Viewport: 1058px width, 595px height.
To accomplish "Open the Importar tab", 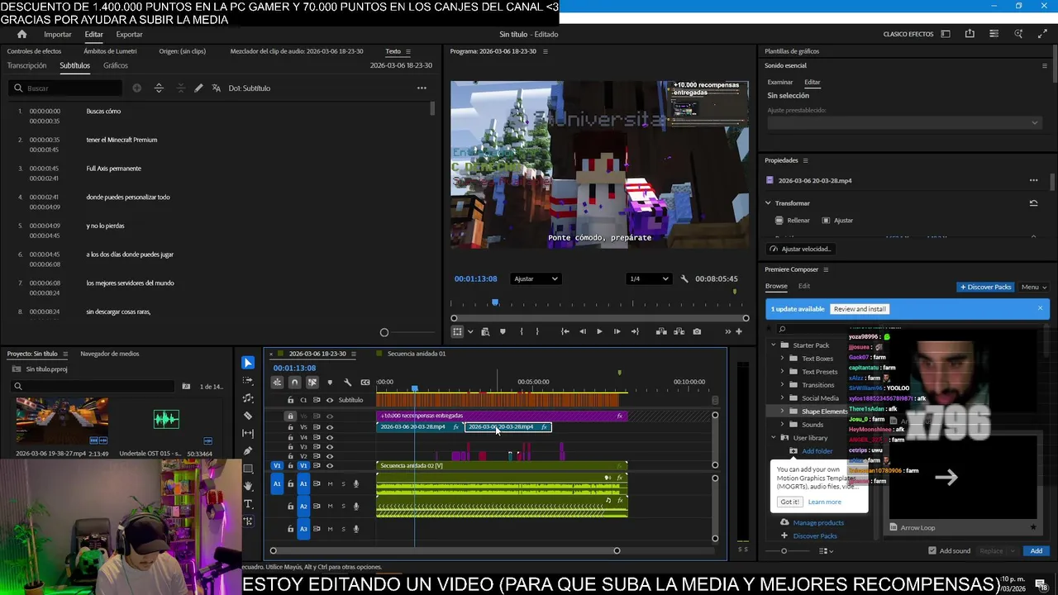I will click(x=58, y=34).
